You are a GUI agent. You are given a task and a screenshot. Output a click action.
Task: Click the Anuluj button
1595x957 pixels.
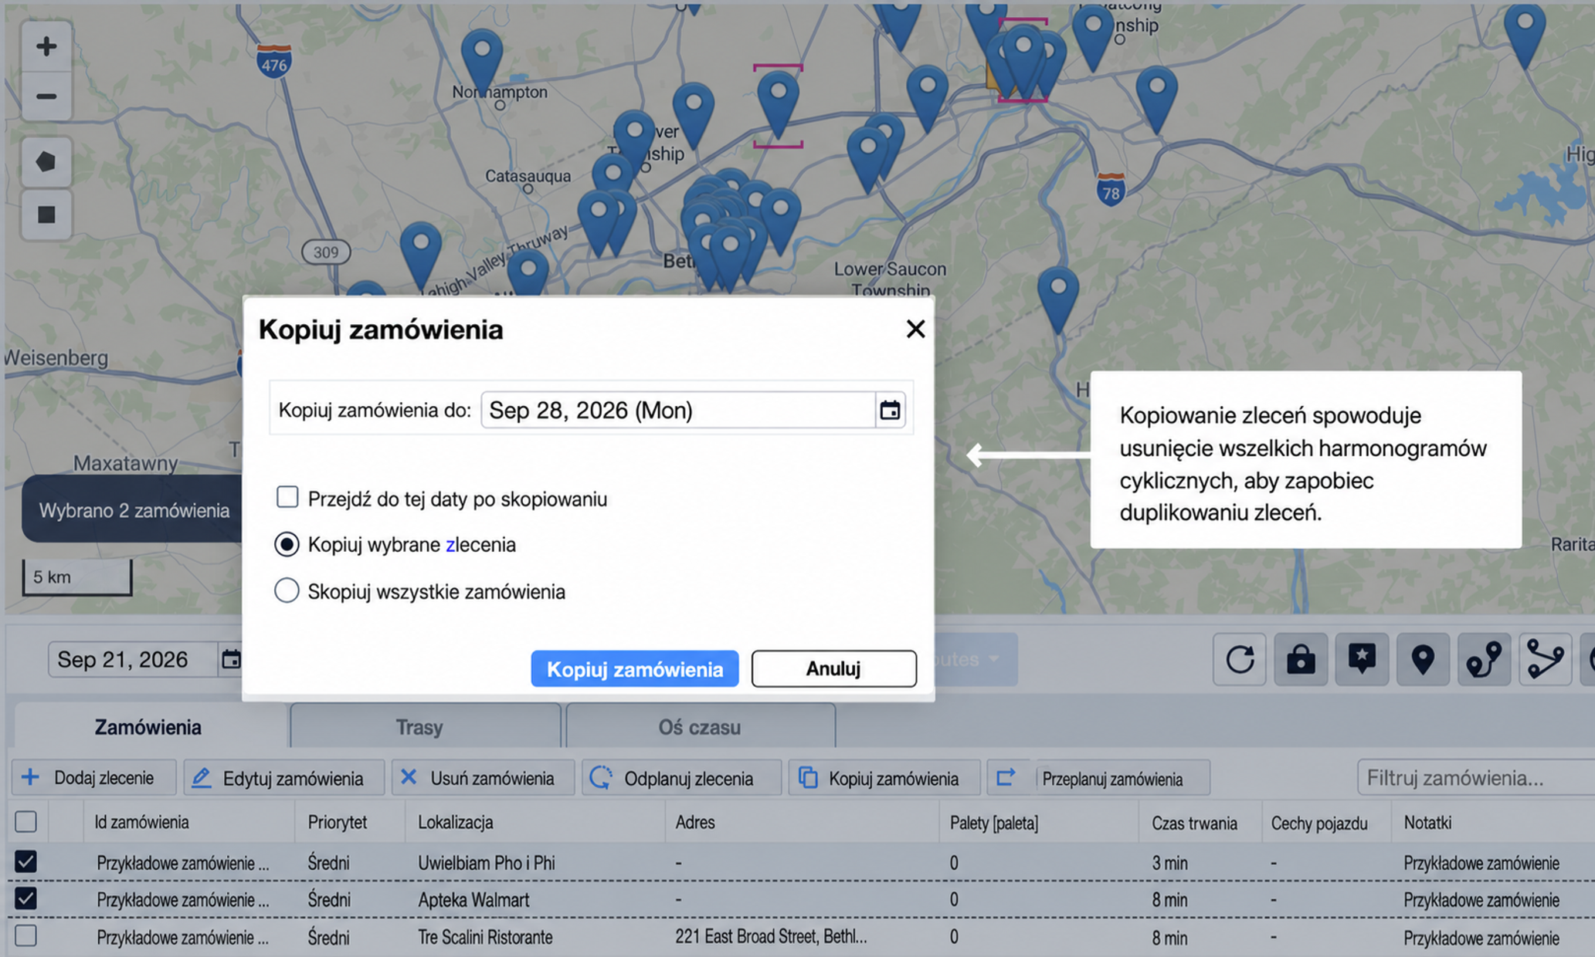coord(833,668)
